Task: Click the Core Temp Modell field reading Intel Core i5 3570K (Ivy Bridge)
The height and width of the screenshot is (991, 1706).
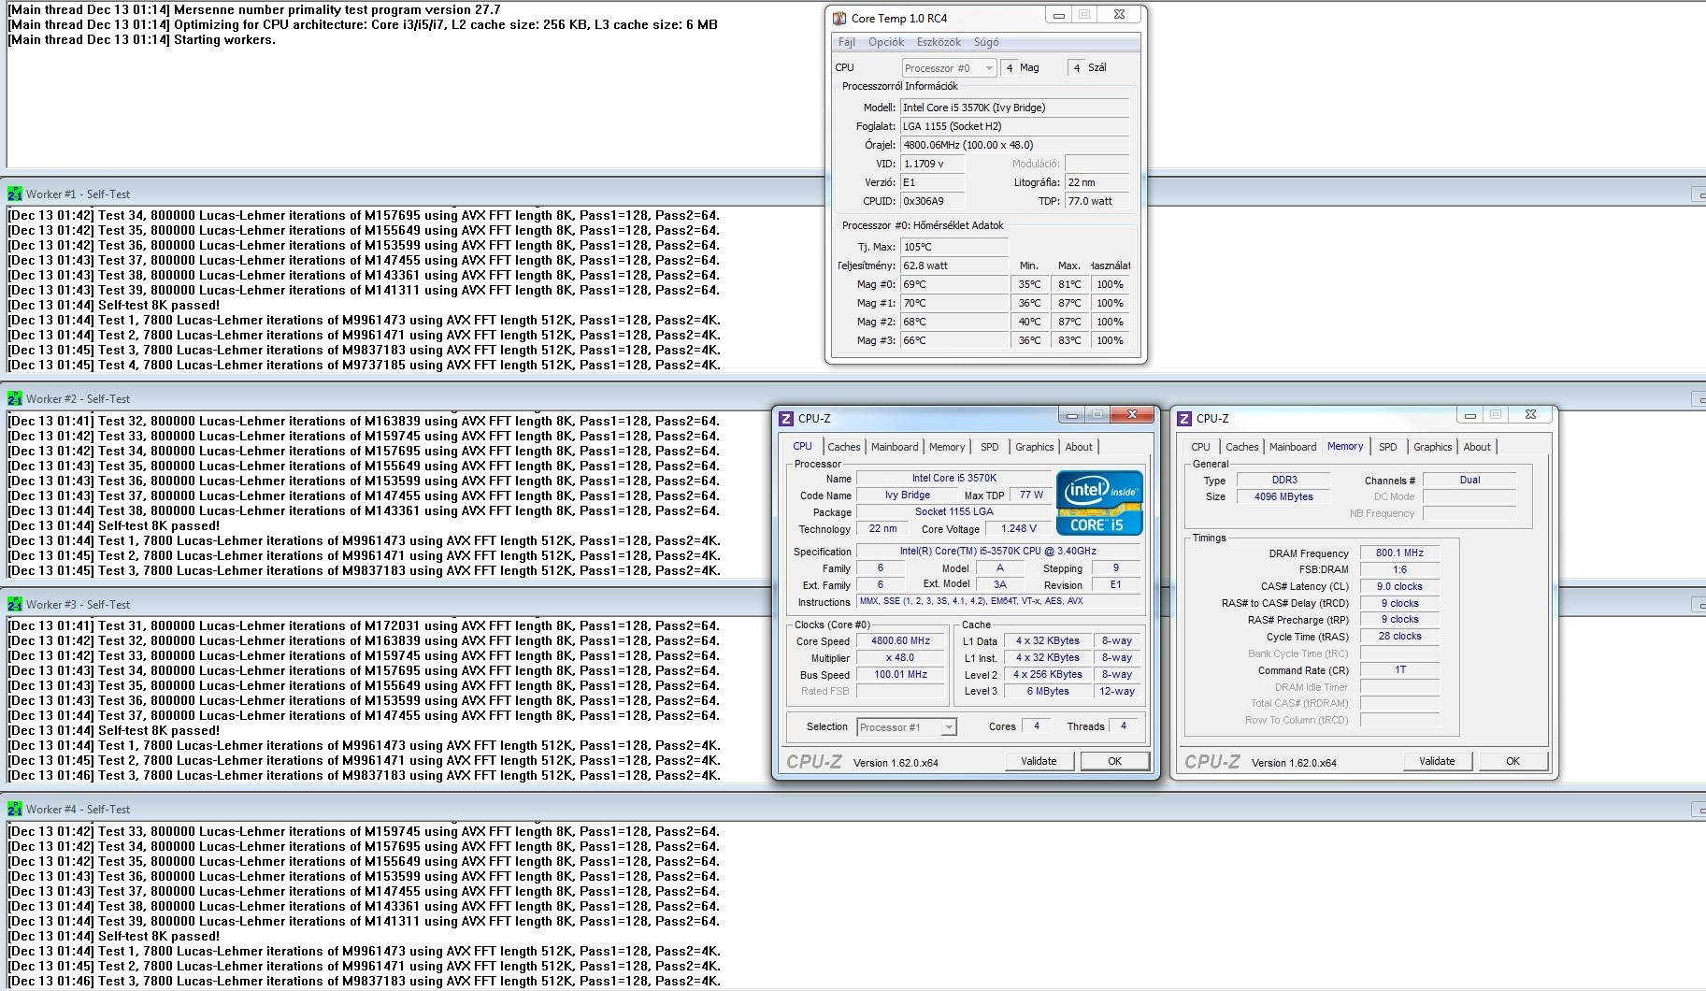Action: tap(1015, 108)
